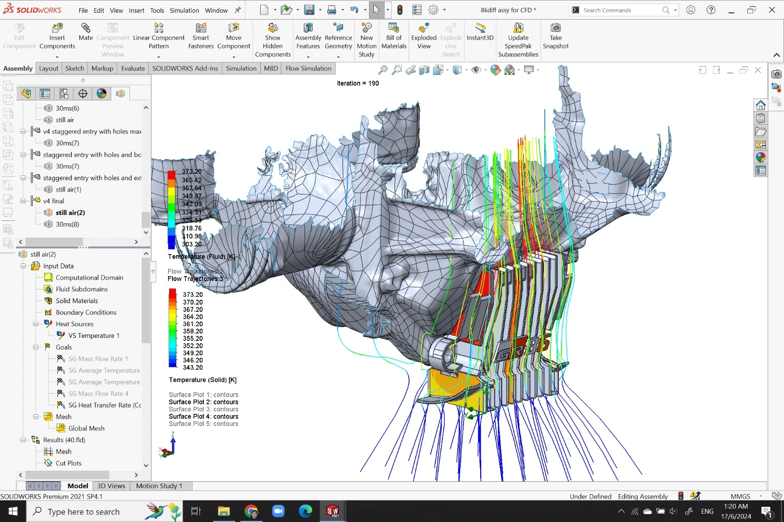This screenshot has height=522, width=784.
Task: Collapse the Heat Sources node
Action: point(36,324)
